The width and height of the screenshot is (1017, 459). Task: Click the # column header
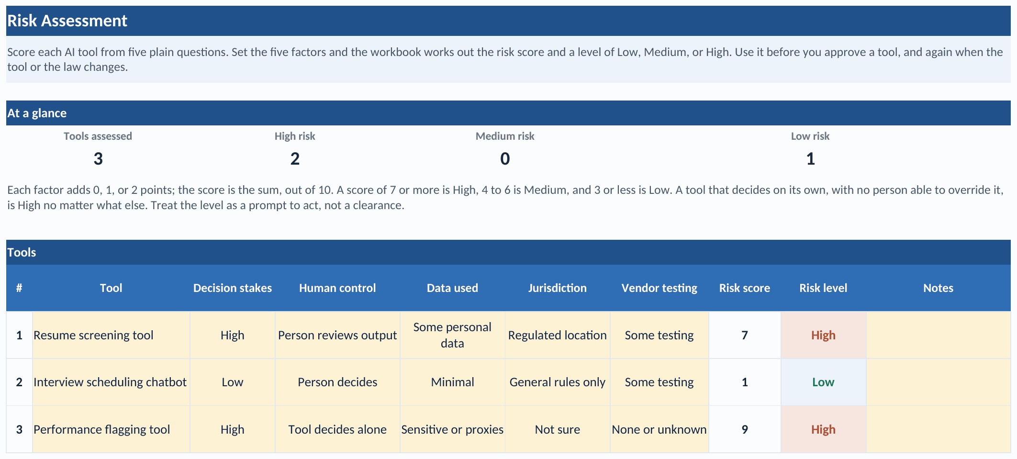tap(19, 288)
